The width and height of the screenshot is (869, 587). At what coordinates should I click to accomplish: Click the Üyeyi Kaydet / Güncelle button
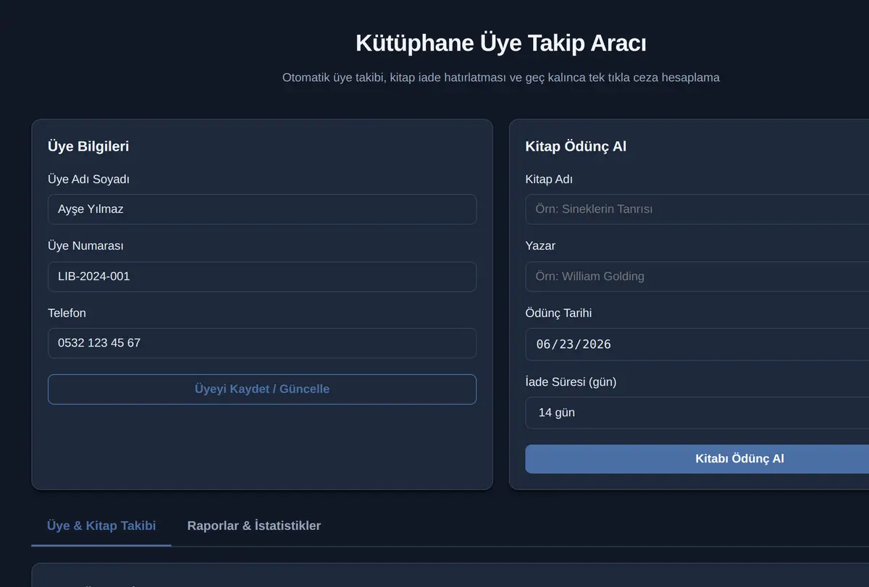tap(262, 389)
